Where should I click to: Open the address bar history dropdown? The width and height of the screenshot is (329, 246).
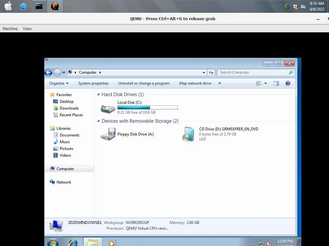(x=203, y=73)
